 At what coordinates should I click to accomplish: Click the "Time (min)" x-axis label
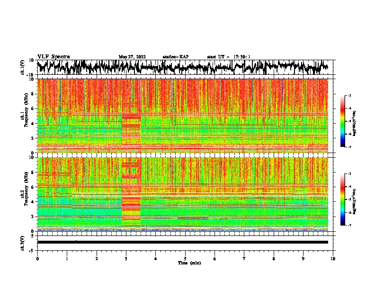[x=189, y=263]
